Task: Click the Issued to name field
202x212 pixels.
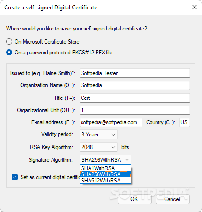Action: 135,73
